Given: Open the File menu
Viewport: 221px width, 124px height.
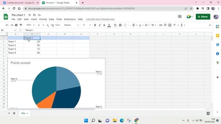Looking at the screenshot, I should [13, 19].
